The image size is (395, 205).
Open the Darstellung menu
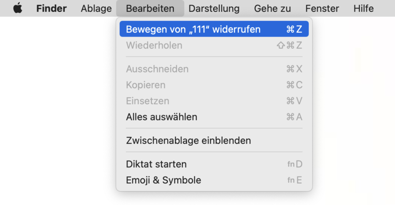coord(214,8)
